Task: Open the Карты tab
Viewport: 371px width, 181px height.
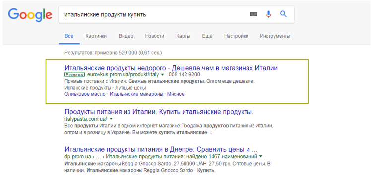Action: [x=184, y=36]
